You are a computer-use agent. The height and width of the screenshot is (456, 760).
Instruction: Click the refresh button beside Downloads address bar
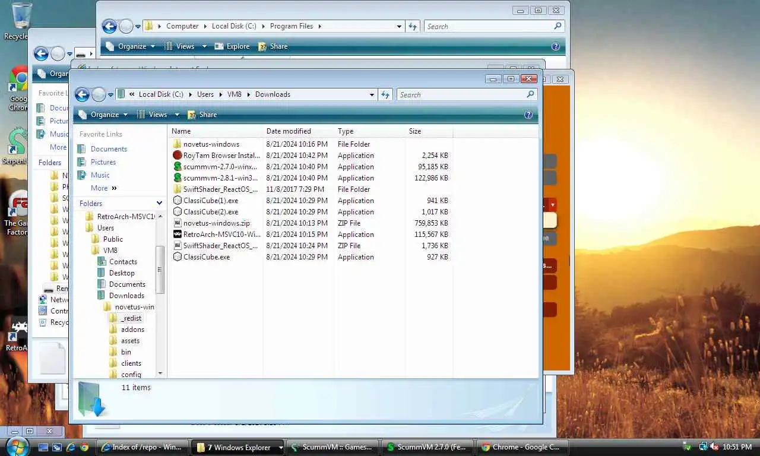click(x=385, y=94)
